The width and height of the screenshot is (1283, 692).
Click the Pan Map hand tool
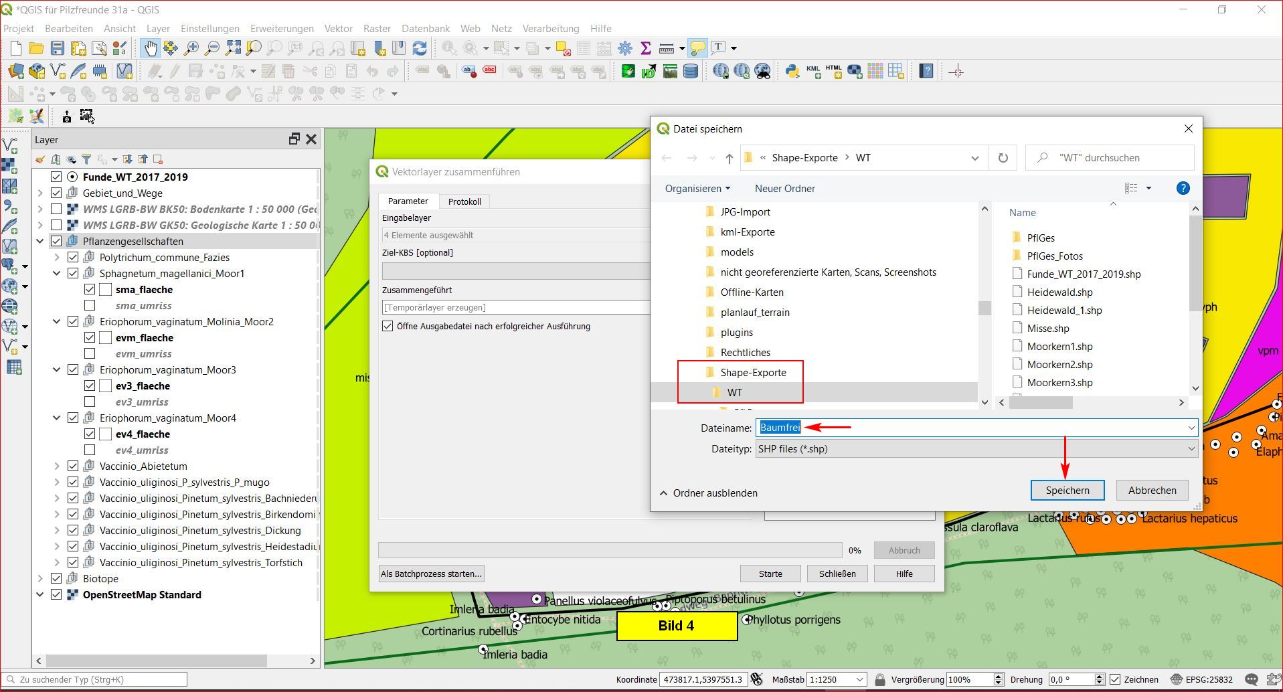150,48
